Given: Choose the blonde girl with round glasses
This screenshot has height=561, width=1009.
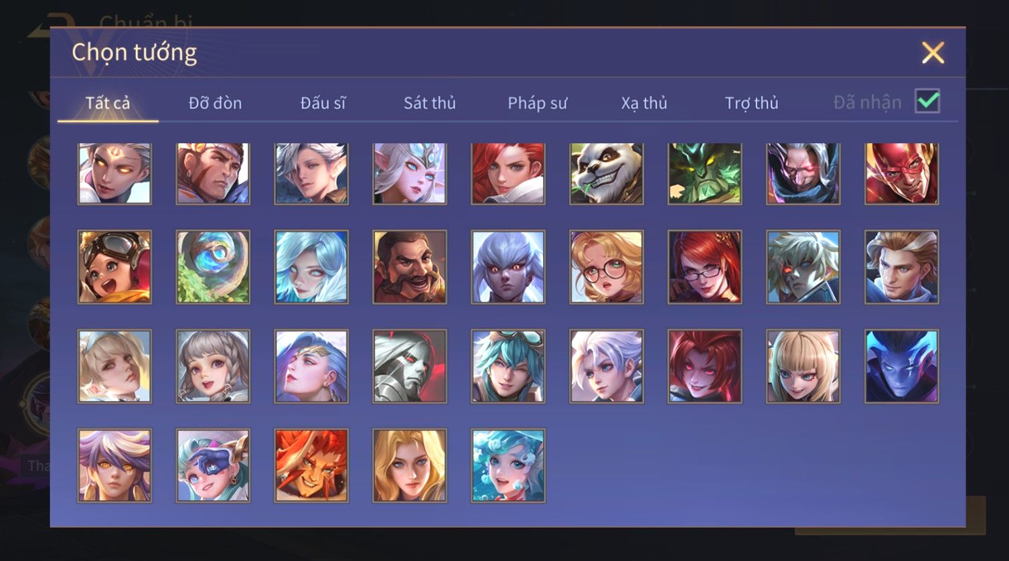Looking at the screenshot, I should click(x=607, y=267).
